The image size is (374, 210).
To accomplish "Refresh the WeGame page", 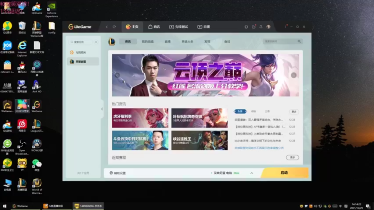I will tap(114, 27).
